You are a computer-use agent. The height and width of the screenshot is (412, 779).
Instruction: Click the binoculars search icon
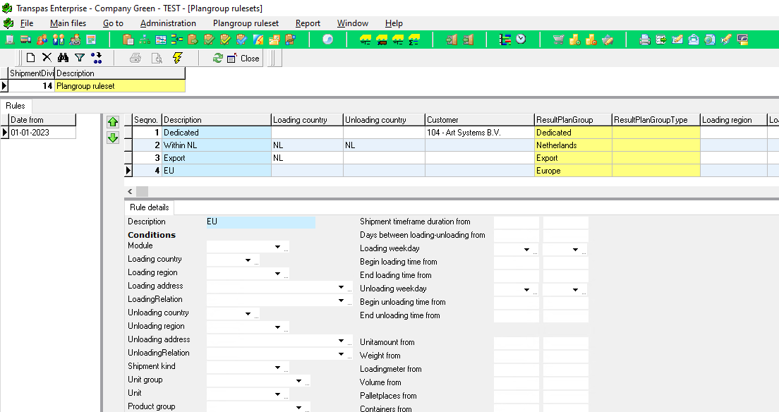[63, 58]
